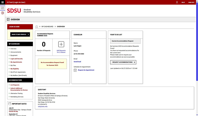Click SIGN OUT in the top bar

click(x=191, y=2)
